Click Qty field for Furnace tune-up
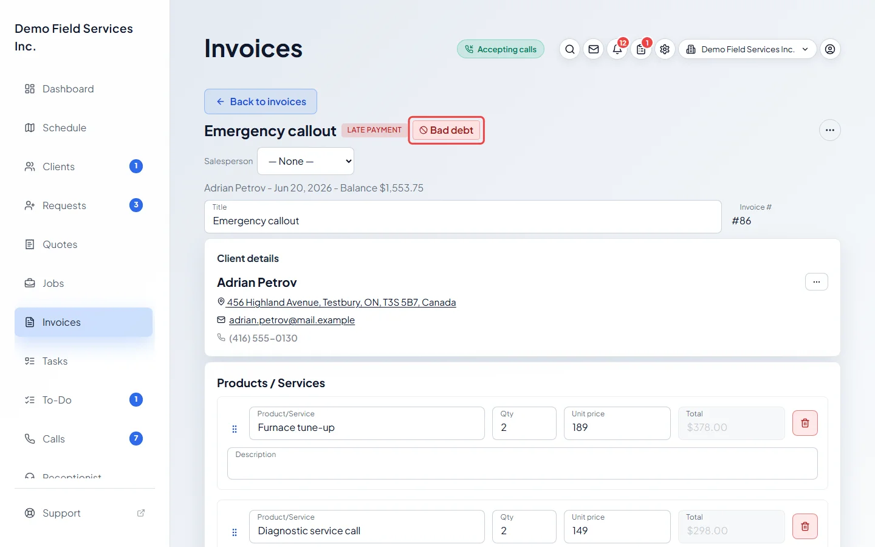This screenshot has height=547, width=875. [524, 423]
